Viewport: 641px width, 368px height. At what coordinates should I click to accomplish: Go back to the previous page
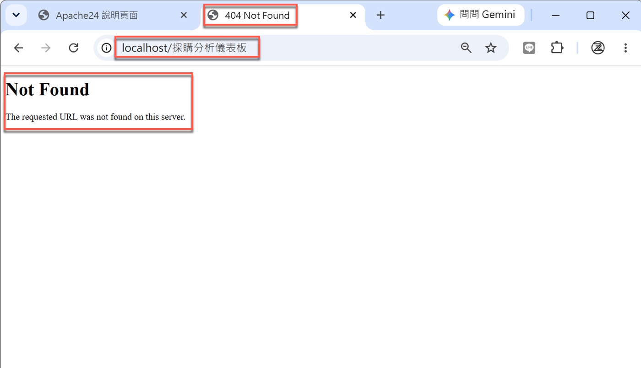click(18, 48)
